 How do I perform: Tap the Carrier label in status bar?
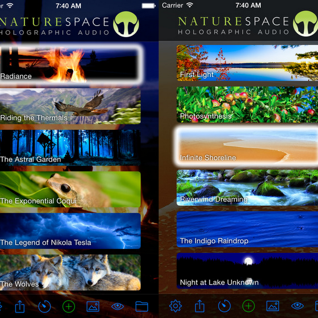(x=172, y=5)
